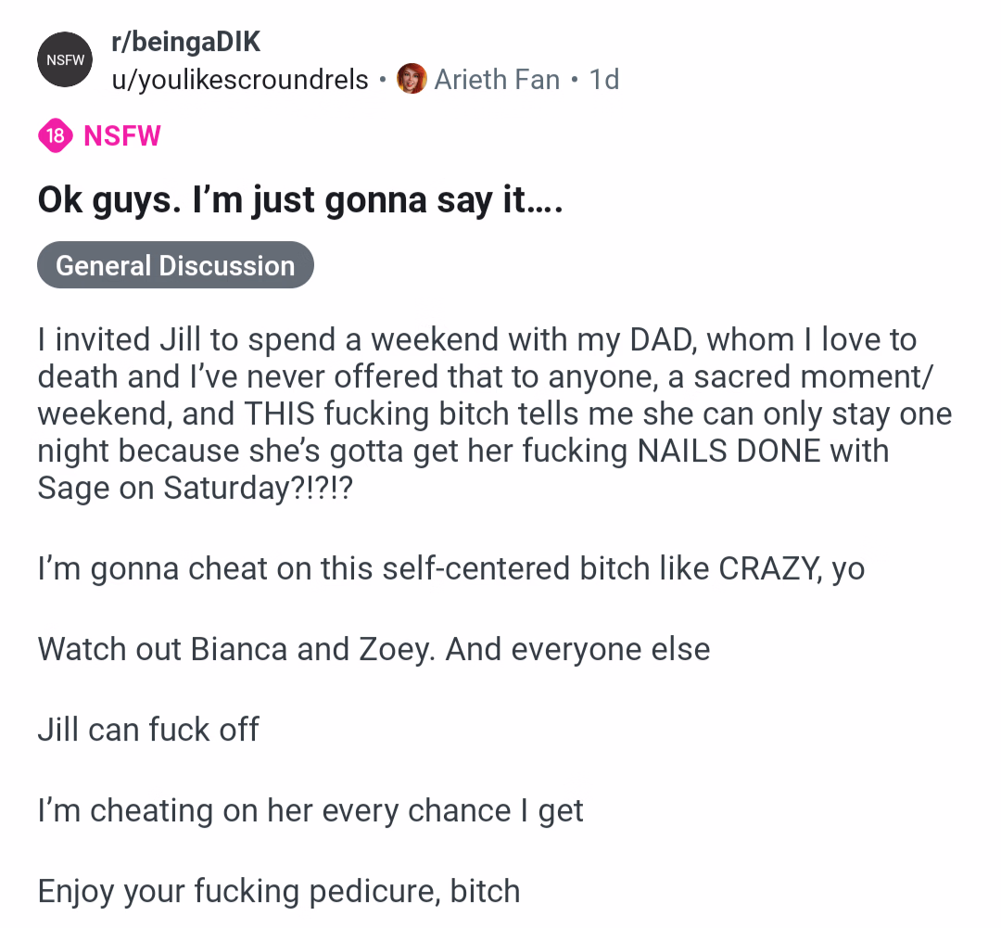Click the red-haired Arieth flair avatar icon
The height and width of the screenshot is (928, 1001).
point(412,80)
